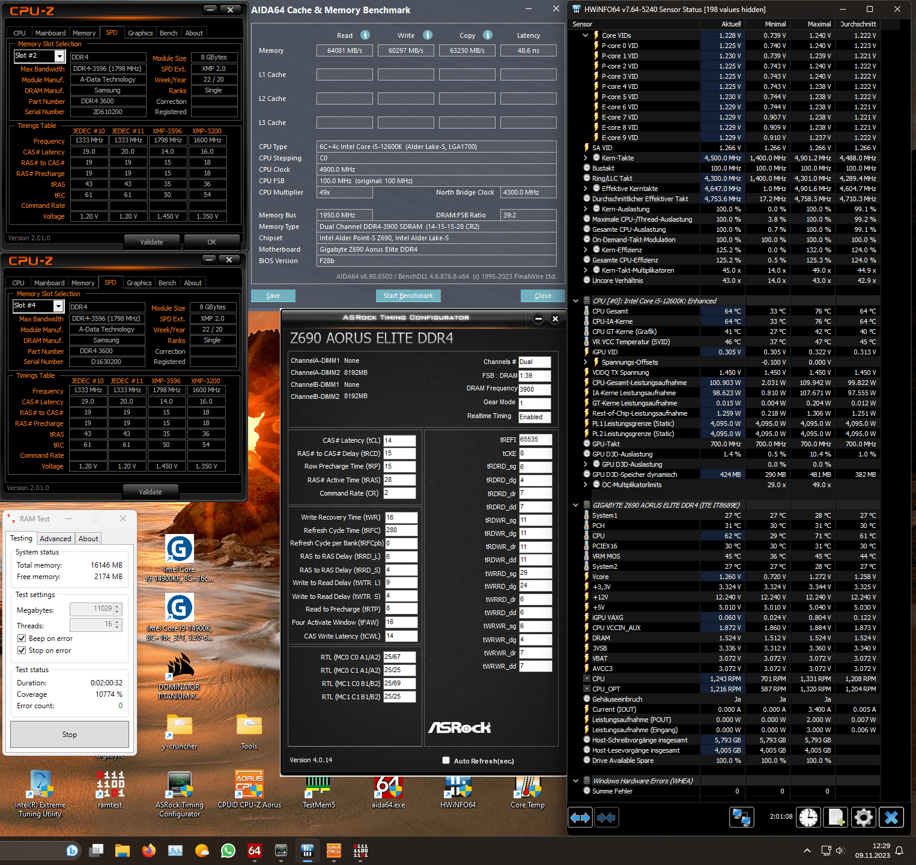Image resolution: width=916 pixels, height=865 pixels.
Task: Switch to Mainboard tab in Slot #4 CPU-Z window
Action: pyautogui.click(x=49, y=283)
